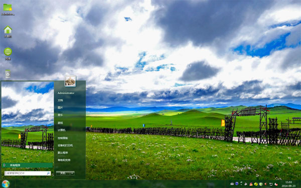The image size is (301, 188).
Task: Open the Administrator folder icon on desktop
Action: tap(8, 9)
